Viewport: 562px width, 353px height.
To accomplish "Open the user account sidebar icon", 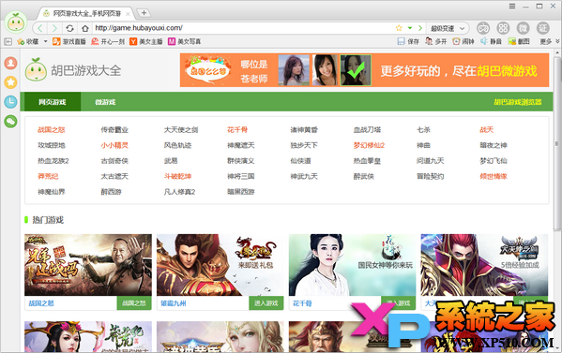I will tap(10, 63).
